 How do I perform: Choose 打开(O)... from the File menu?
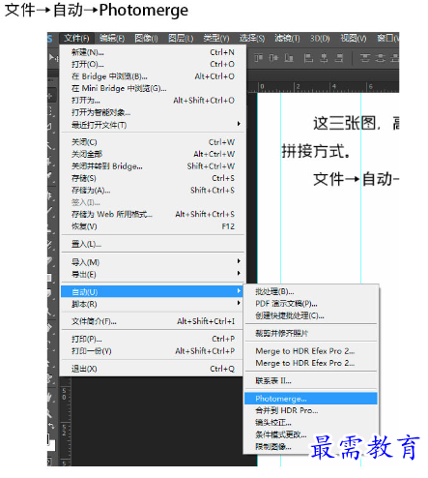(x=152, y=64)
